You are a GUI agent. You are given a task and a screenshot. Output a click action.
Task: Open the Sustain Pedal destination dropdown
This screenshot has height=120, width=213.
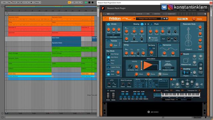[184, 100]
